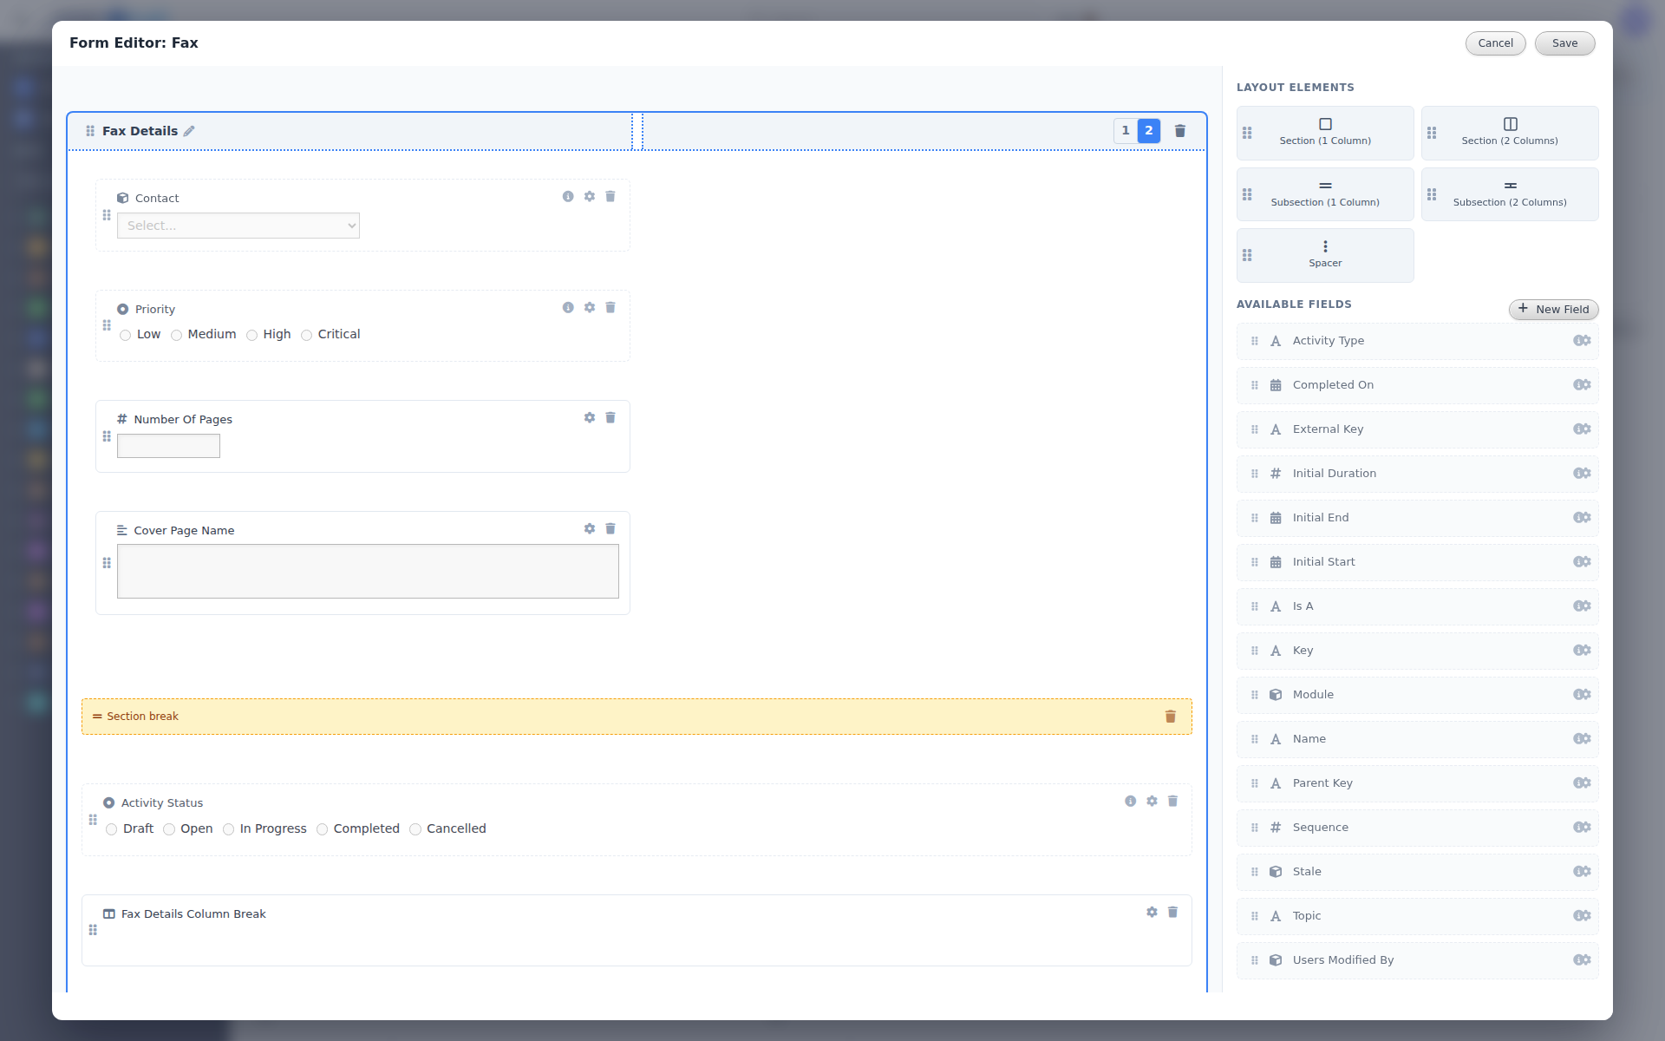
Task: Click the Initial End available field
Action: pos(1418,518)
